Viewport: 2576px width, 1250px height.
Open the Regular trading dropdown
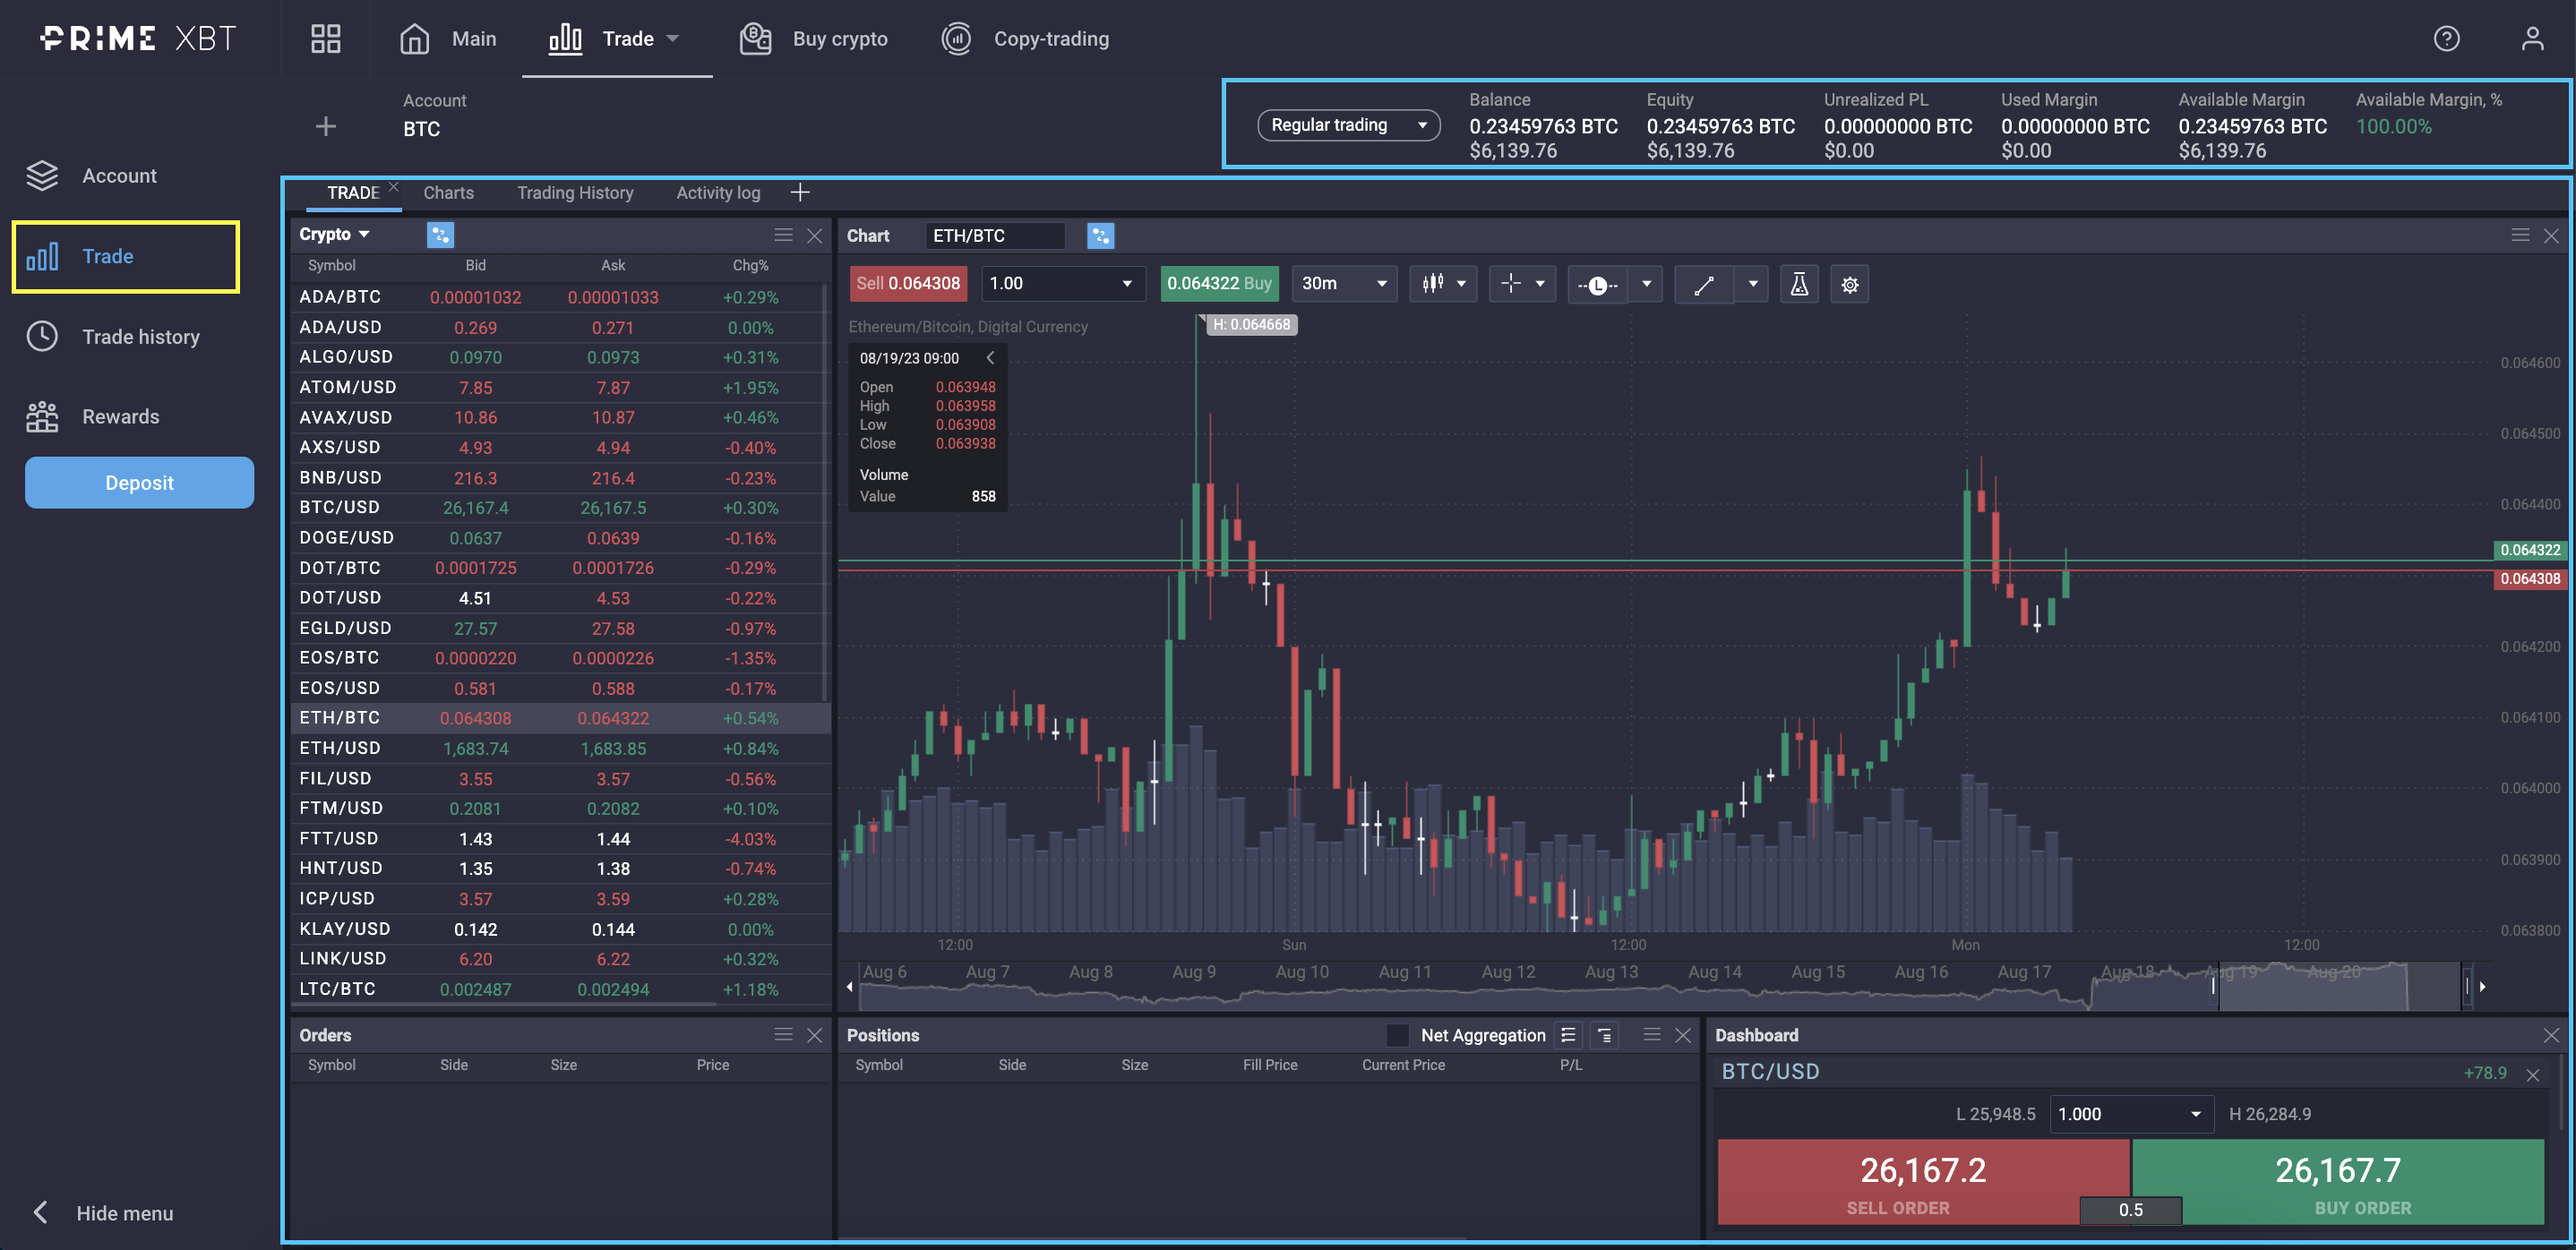click(x=1347, y=125)
